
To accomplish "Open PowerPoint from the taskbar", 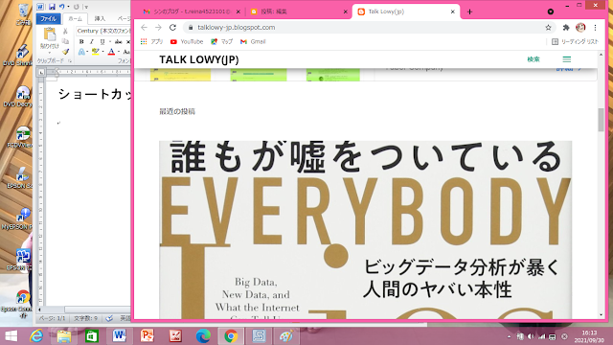I will (147, 336).
